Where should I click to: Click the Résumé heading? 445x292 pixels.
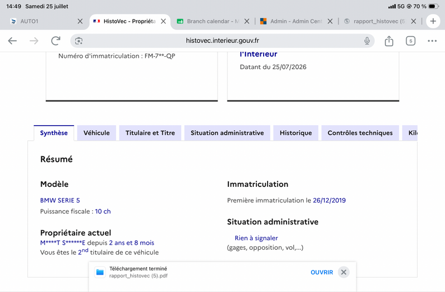coord(57,159)
